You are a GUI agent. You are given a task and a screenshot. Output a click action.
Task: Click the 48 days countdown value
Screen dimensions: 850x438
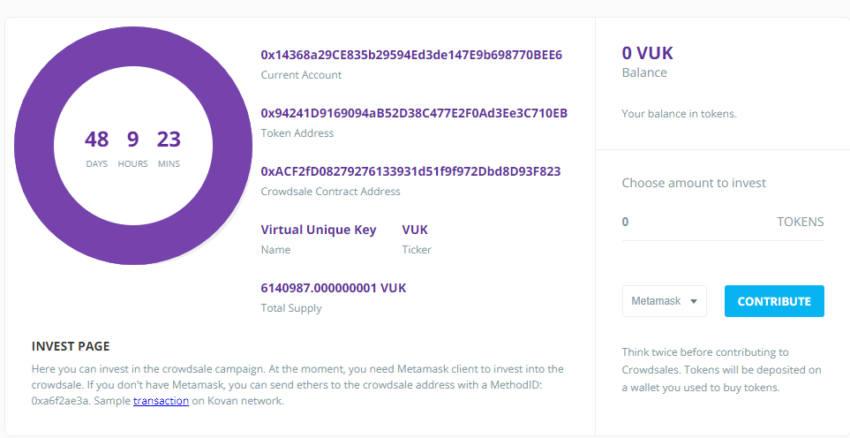tap(96, 140)
